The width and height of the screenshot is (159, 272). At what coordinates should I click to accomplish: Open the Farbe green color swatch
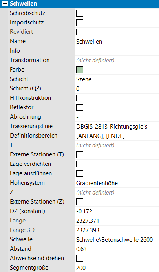[80, 70]
